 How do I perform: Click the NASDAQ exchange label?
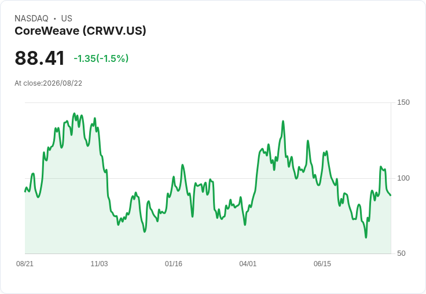[x=31, y=19]
